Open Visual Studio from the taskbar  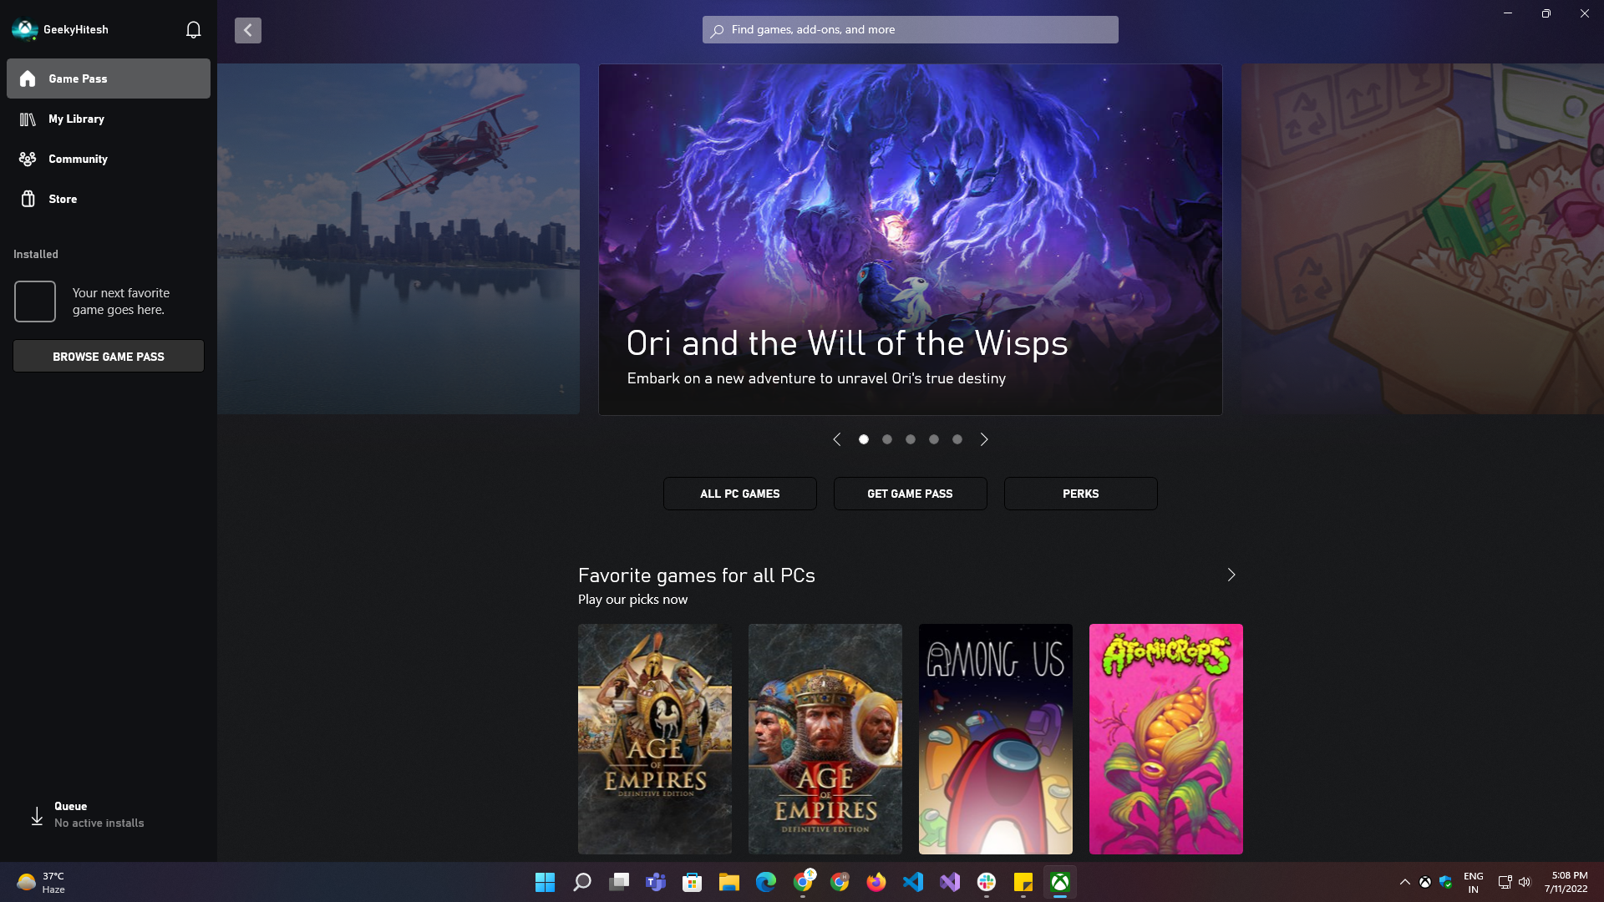pyautogui.click(x=950, y=882)
